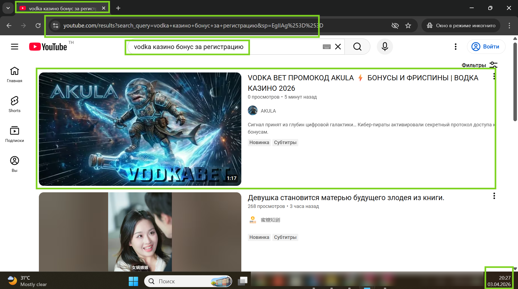
Task: Open the third-party cookies blocked eye icon
Action: tap(395, 26)
